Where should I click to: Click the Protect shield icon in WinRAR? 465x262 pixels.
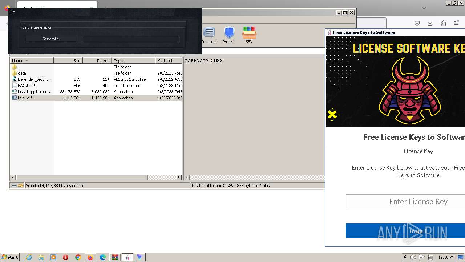pyautogui.click(x=229, y=35)
